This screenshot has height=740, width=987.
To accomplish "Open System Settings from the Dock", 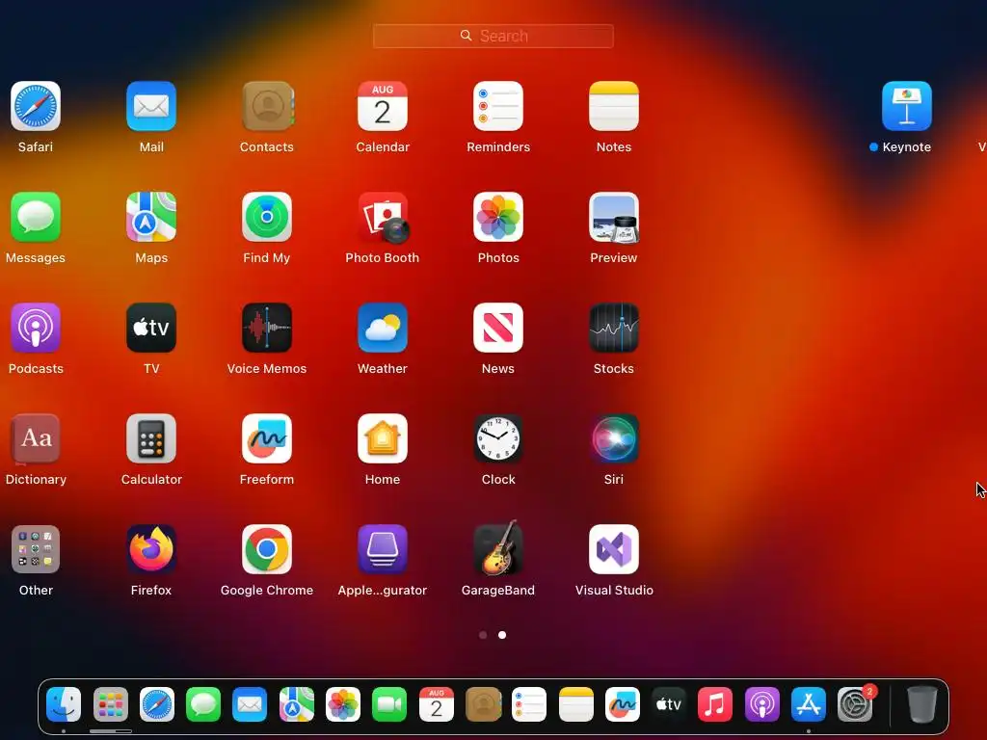I will pyautogui.click(x=855, y=704).
